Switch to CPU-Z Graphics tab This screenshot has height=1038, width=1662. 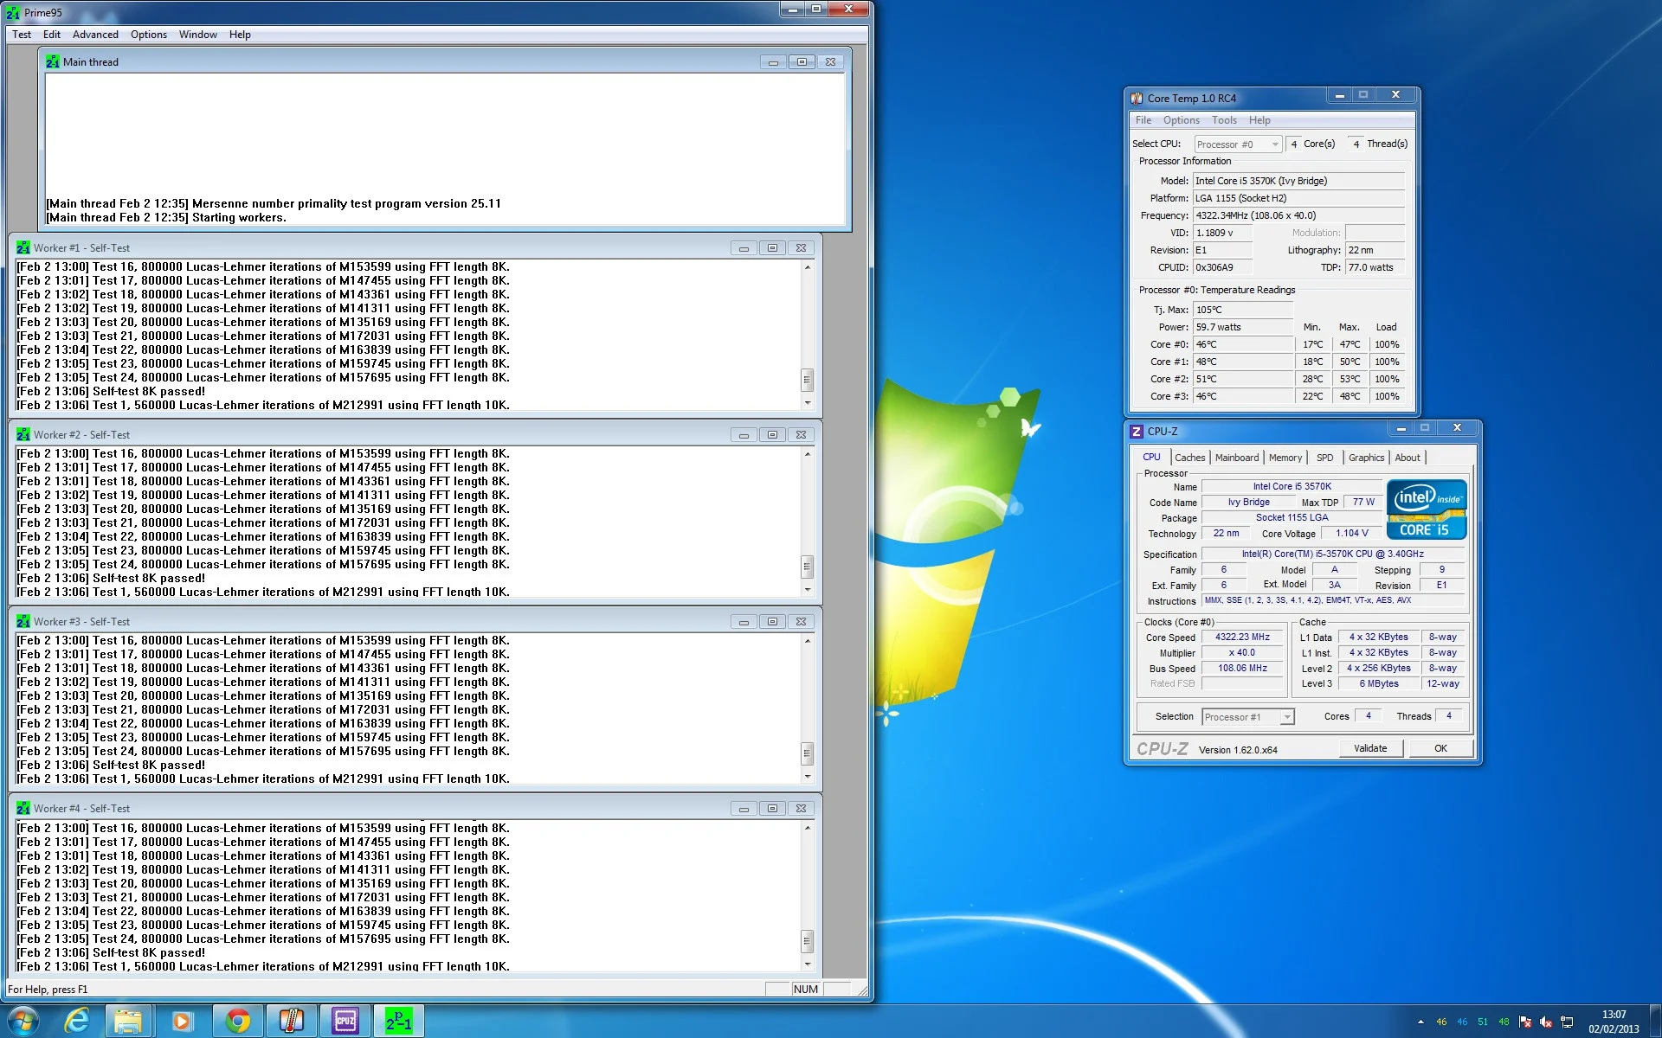[x=1366, y=458]
